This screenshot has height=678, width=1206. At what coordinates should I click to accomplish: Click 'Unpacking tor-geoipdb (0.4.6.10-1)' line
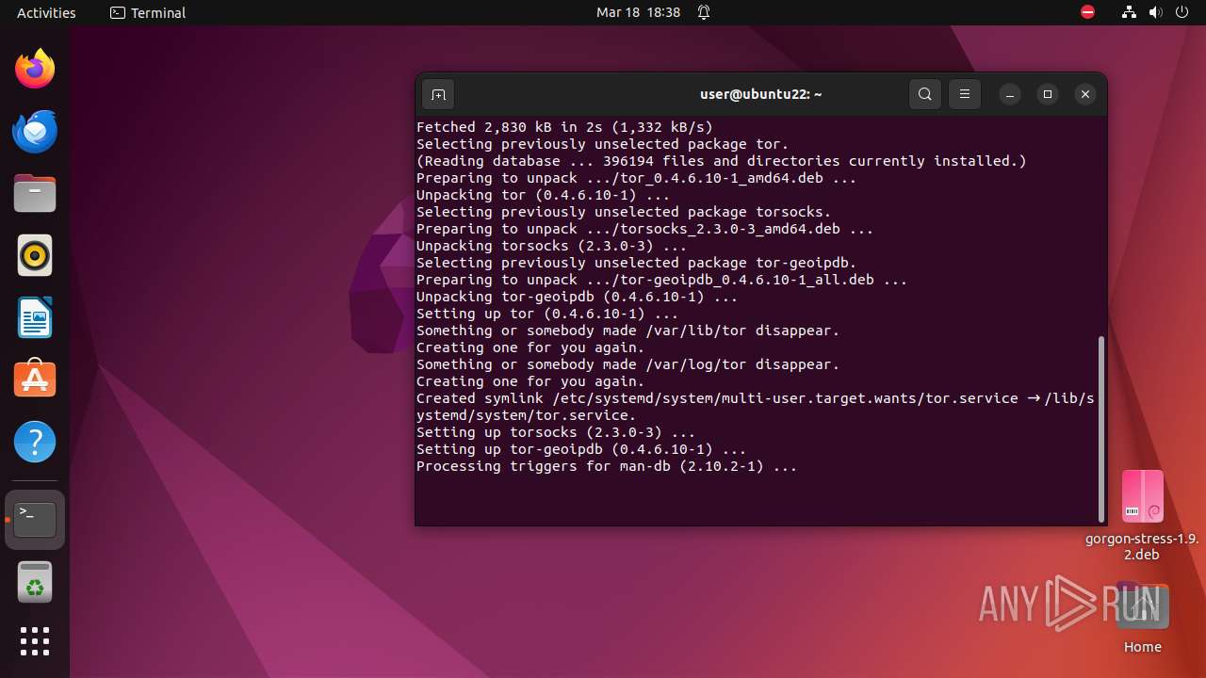577,297
